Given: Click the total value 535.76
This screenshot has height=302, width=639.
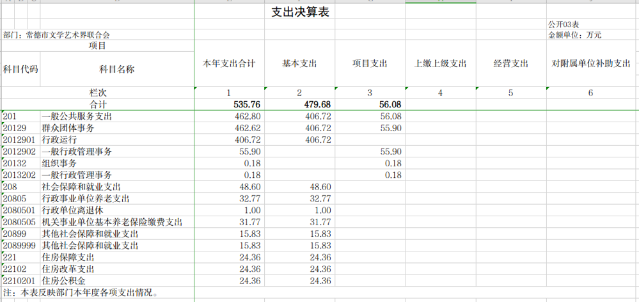Looking at the screenshot, I should point(247,104).
